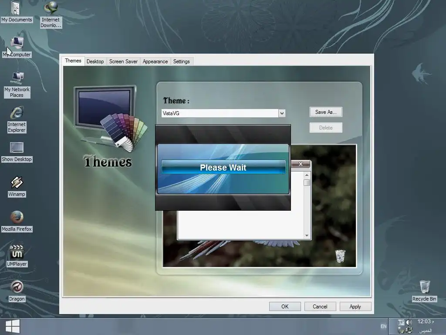
Task: Click the Show Desktop icon
Action: tap(17, 152)
